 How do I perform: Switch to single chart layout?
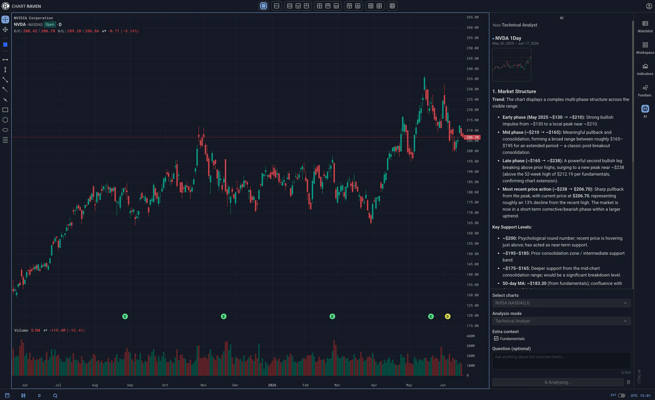[x=264, y=6]
